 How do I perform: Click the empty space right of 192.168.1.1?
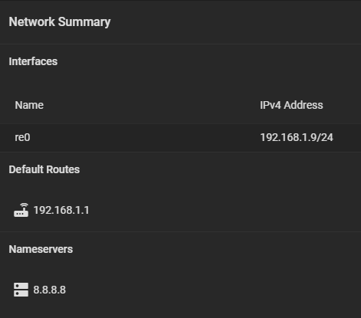point(225,210)
